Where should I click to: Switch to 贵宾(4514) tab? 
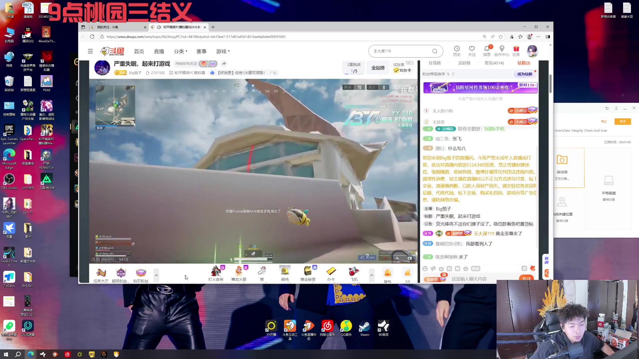494,63
